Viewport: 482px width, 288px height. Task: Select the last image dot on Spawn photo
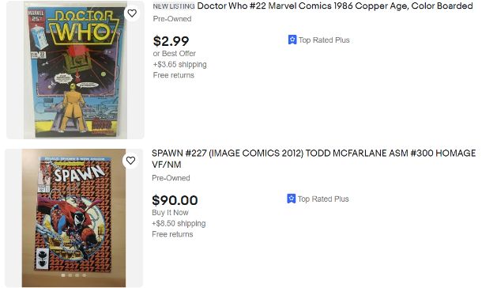85,275
